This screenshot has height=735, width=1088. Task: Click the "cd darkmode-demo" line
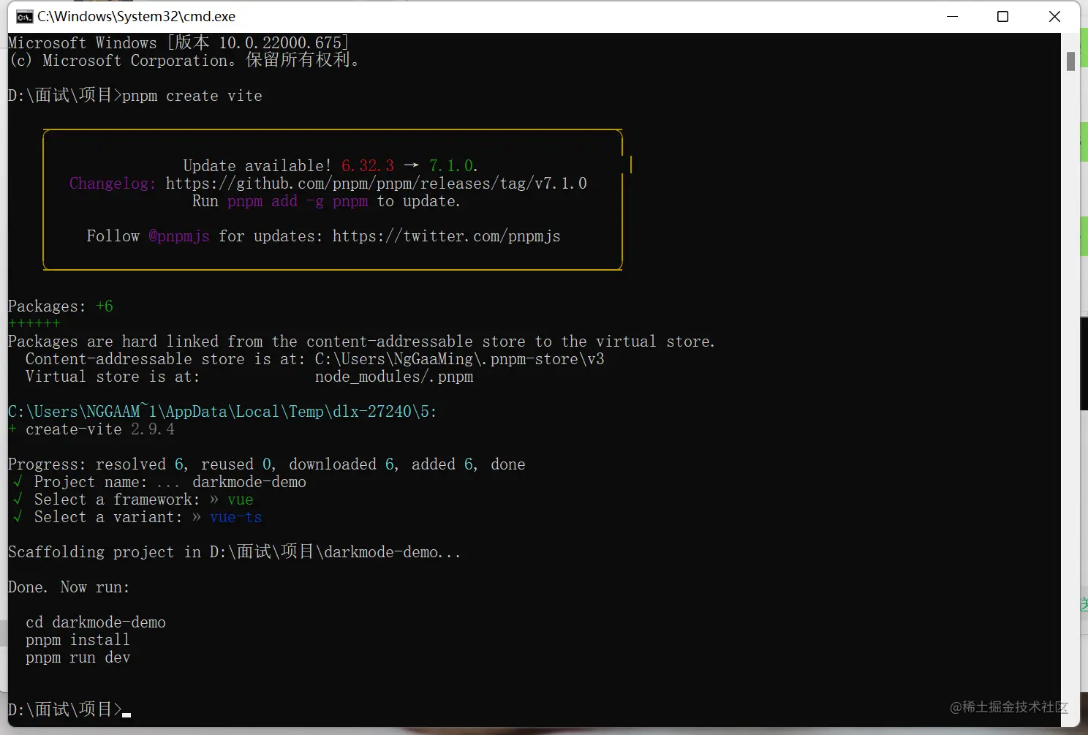[96, 622]
